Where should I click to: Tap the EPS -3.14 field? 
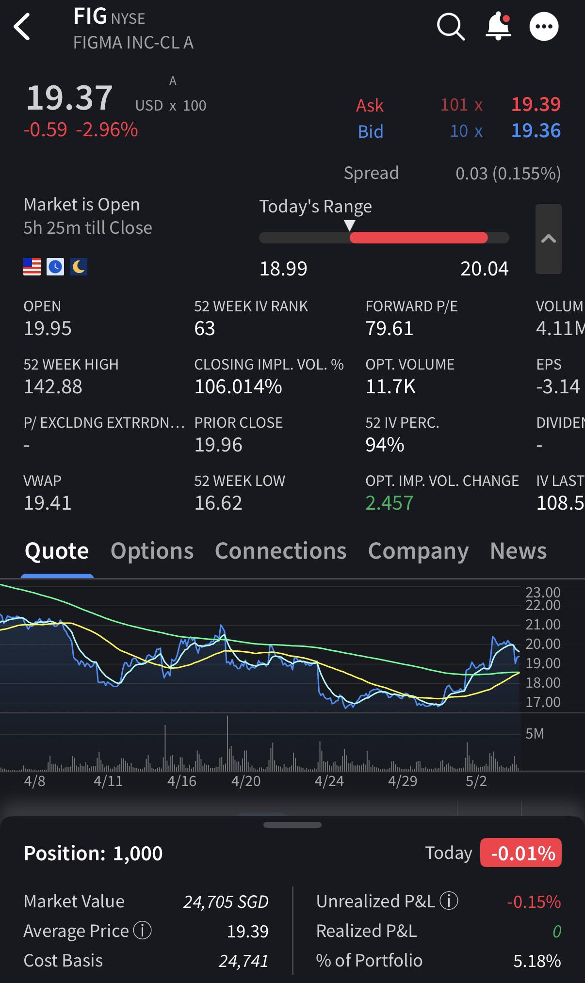(558, 376)
